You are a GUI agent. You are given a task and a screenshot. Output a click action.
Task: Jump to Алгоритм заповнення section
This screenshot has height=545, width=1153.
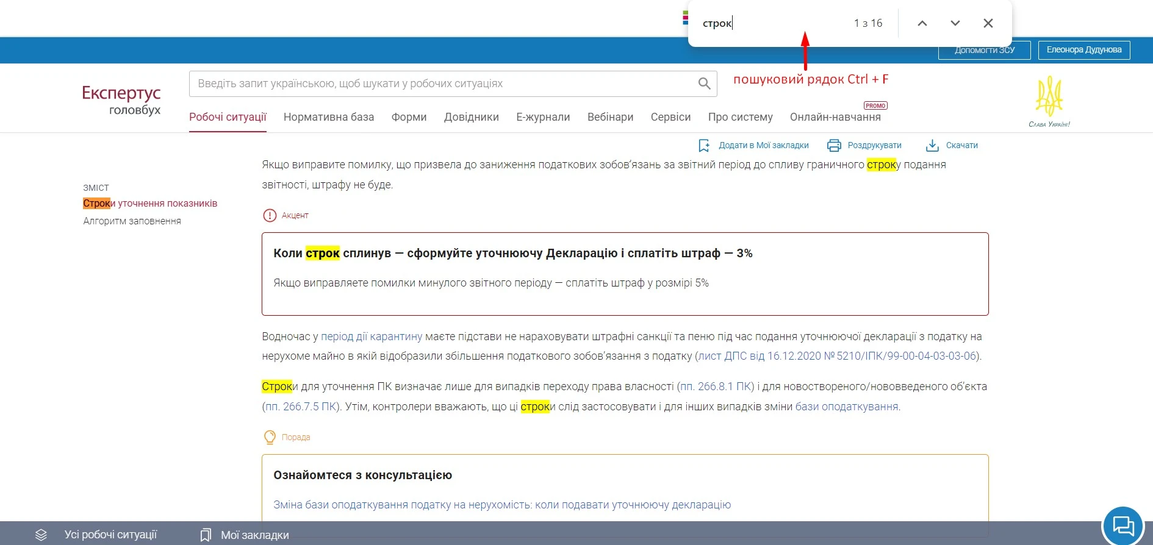click(132, 221)
